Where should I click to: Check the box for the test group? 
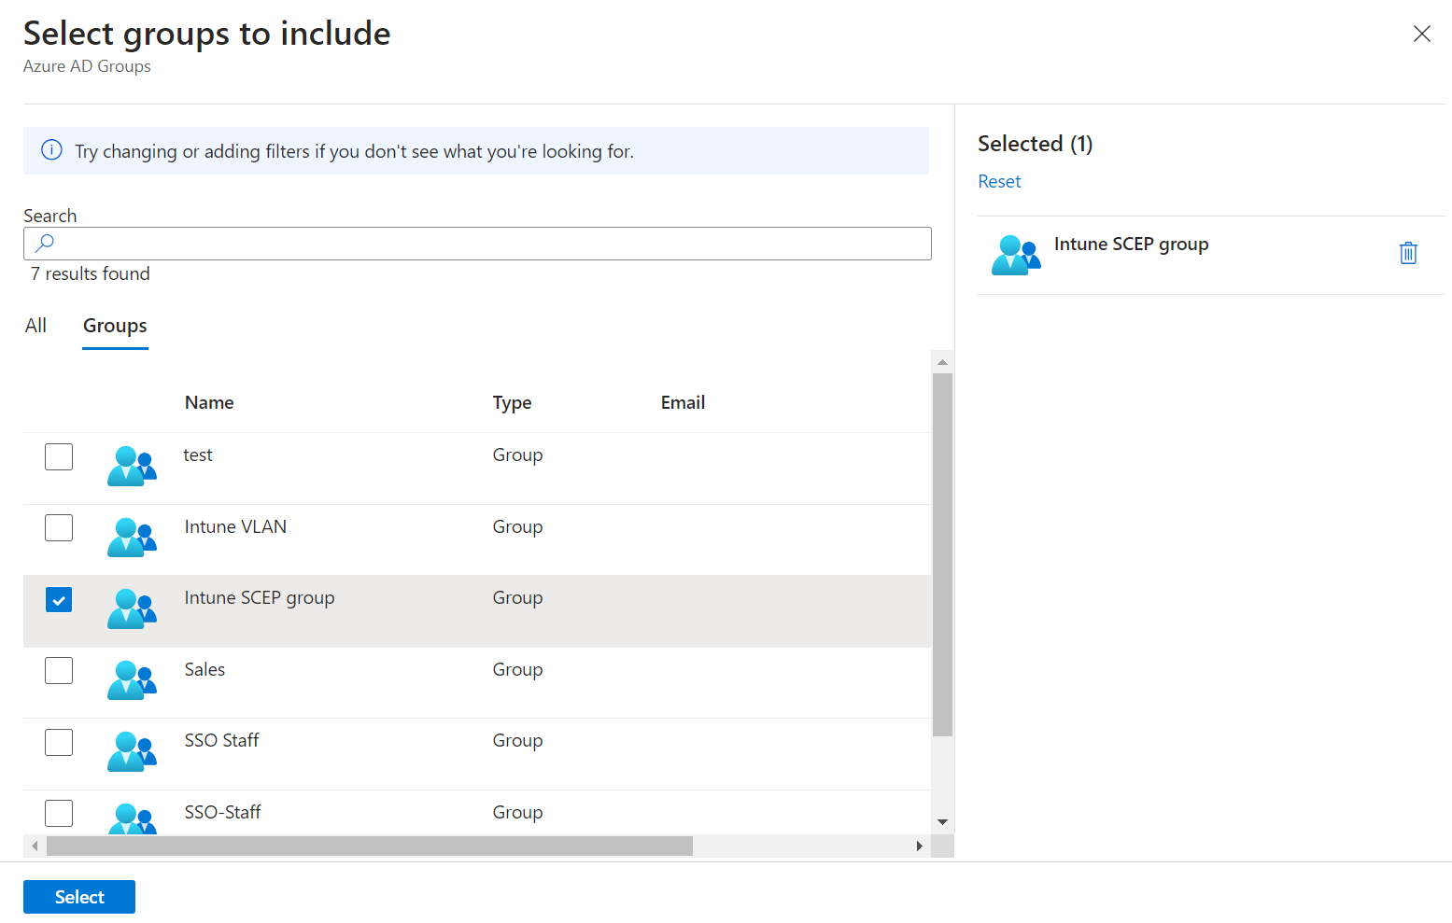pyautogui.click(x=59, y=457)
